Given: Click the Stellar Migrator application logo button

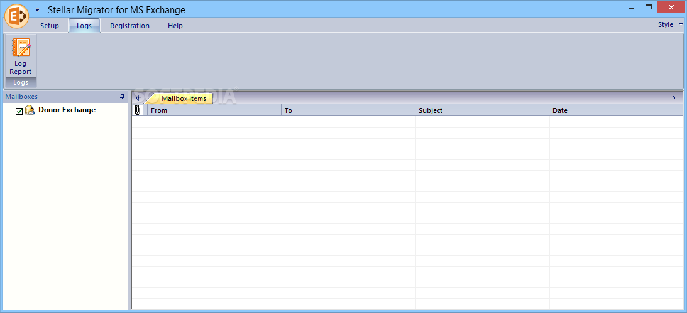Looking at the screenshot, I should pyautogui.click(x=16, y=16).
